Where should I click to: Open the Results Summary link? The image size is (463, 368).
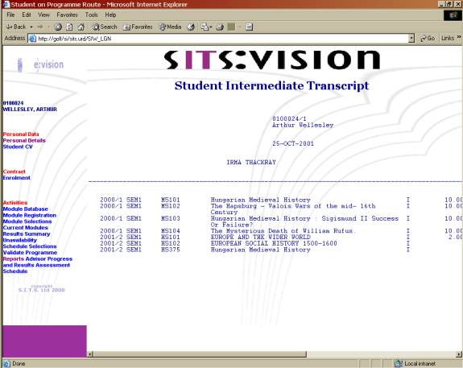(27, 234)
